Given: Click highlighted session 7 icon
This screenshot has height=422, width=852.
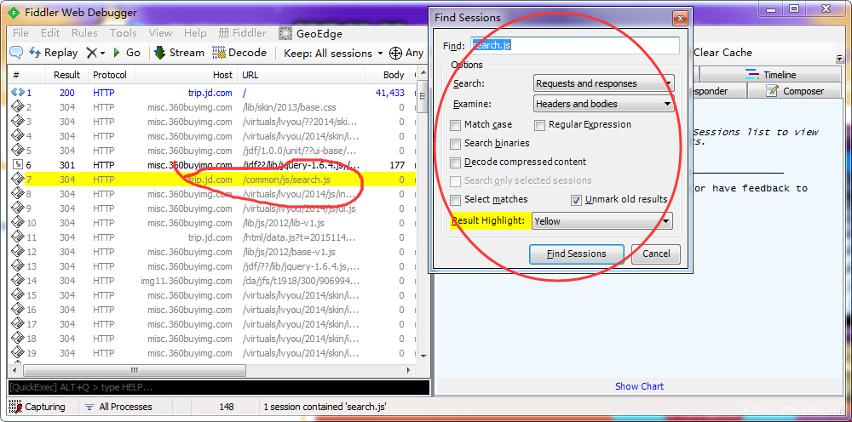Looking at the screenshot, I should pos(17,179).
